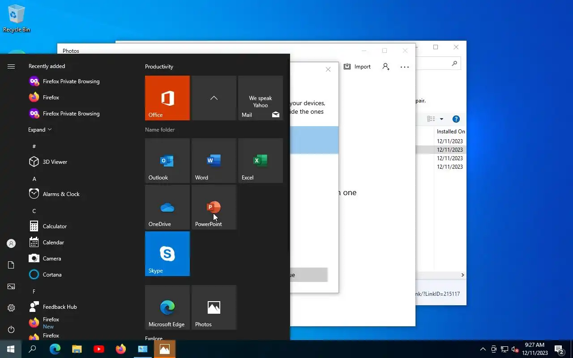The image size is (573, 358).
Task: Click the Name folder label
Action: point(160,130)
